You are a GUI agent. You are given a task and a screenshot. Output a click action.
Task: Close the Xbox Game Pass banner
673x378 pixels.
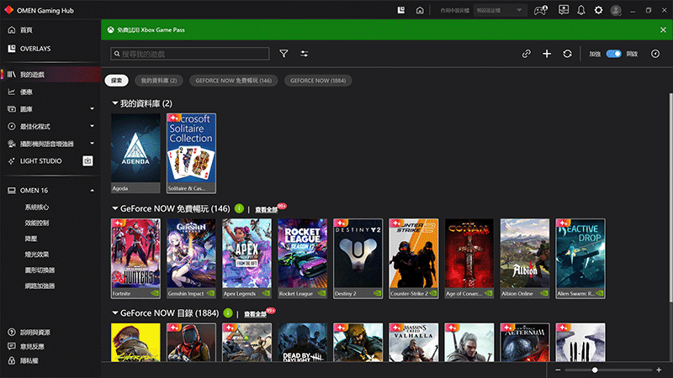tap(663, 30)
